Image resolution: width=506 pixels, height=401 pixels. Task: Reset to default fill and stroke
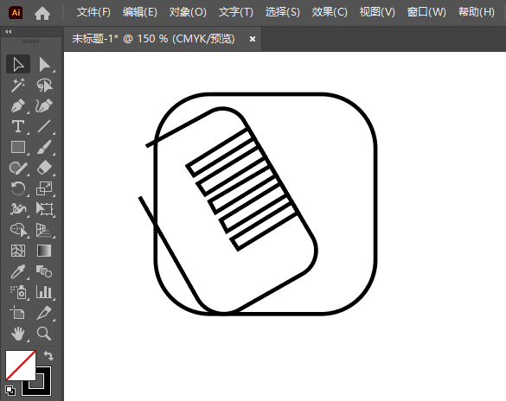tap(10, 391)
